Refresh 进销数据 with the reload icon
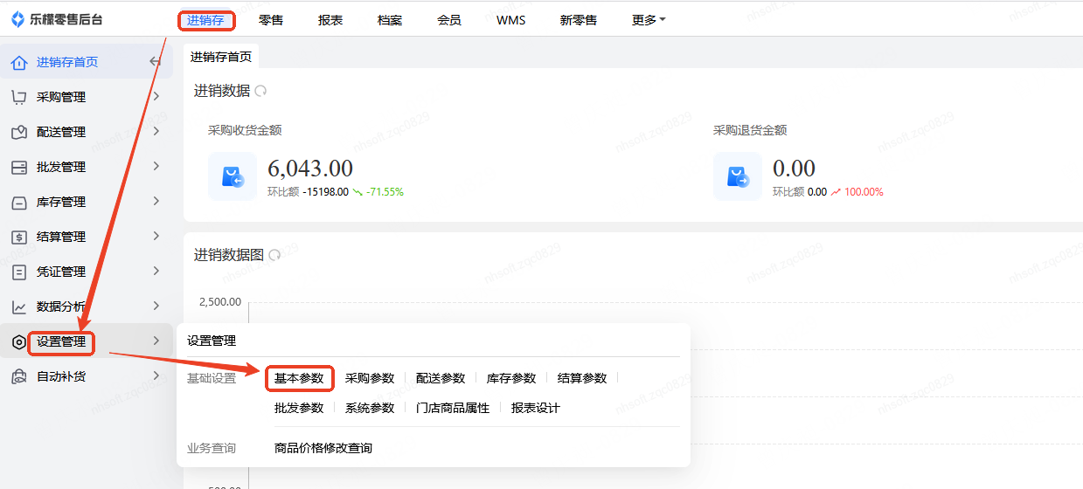 click(260, 91)
